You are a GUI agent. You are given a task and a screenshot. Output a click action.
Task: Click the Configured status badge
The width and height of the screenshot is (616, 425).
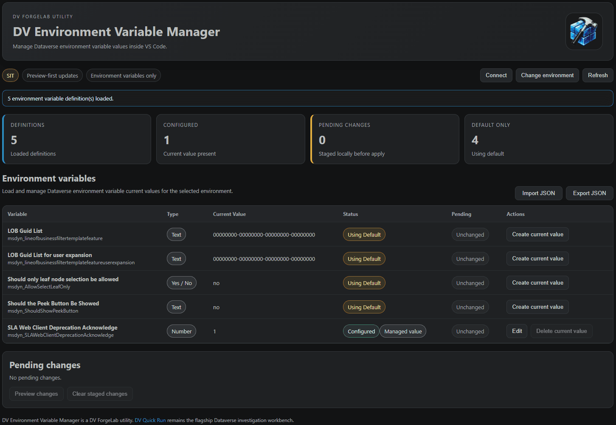tap(361, 331)
